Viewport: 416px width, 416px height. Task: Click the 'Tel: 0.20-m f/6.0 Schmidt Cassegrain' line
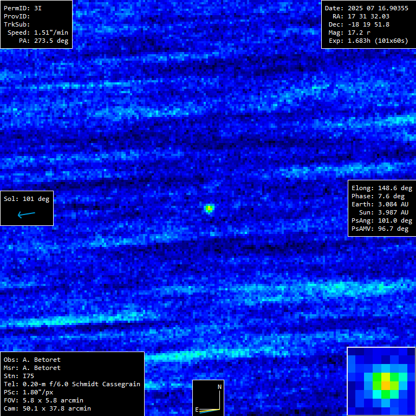pos(72,384)
